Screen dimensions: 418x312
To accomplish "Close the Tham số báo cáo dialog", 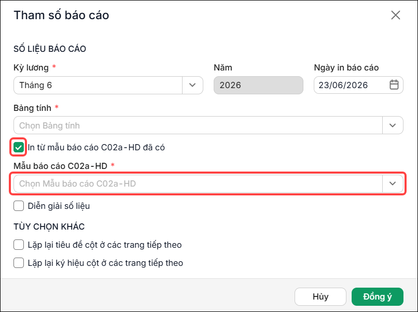I will coord(396,15).
